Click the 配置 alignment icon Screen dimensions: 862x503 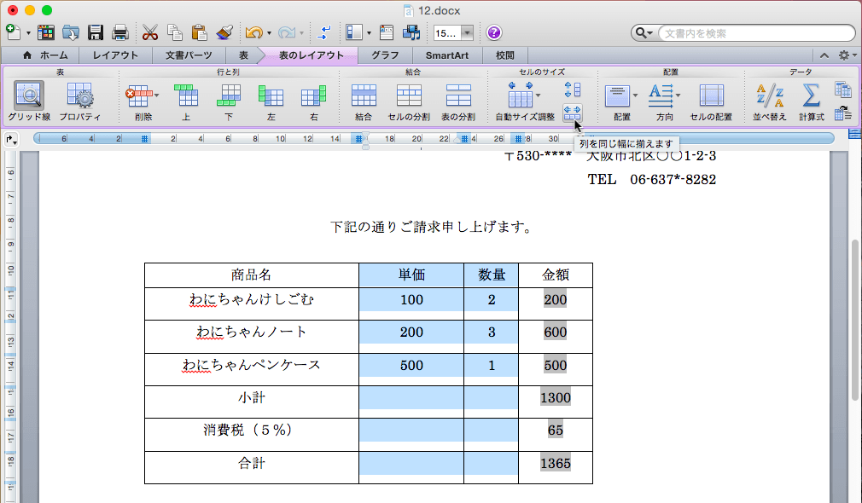pos(617,96)
